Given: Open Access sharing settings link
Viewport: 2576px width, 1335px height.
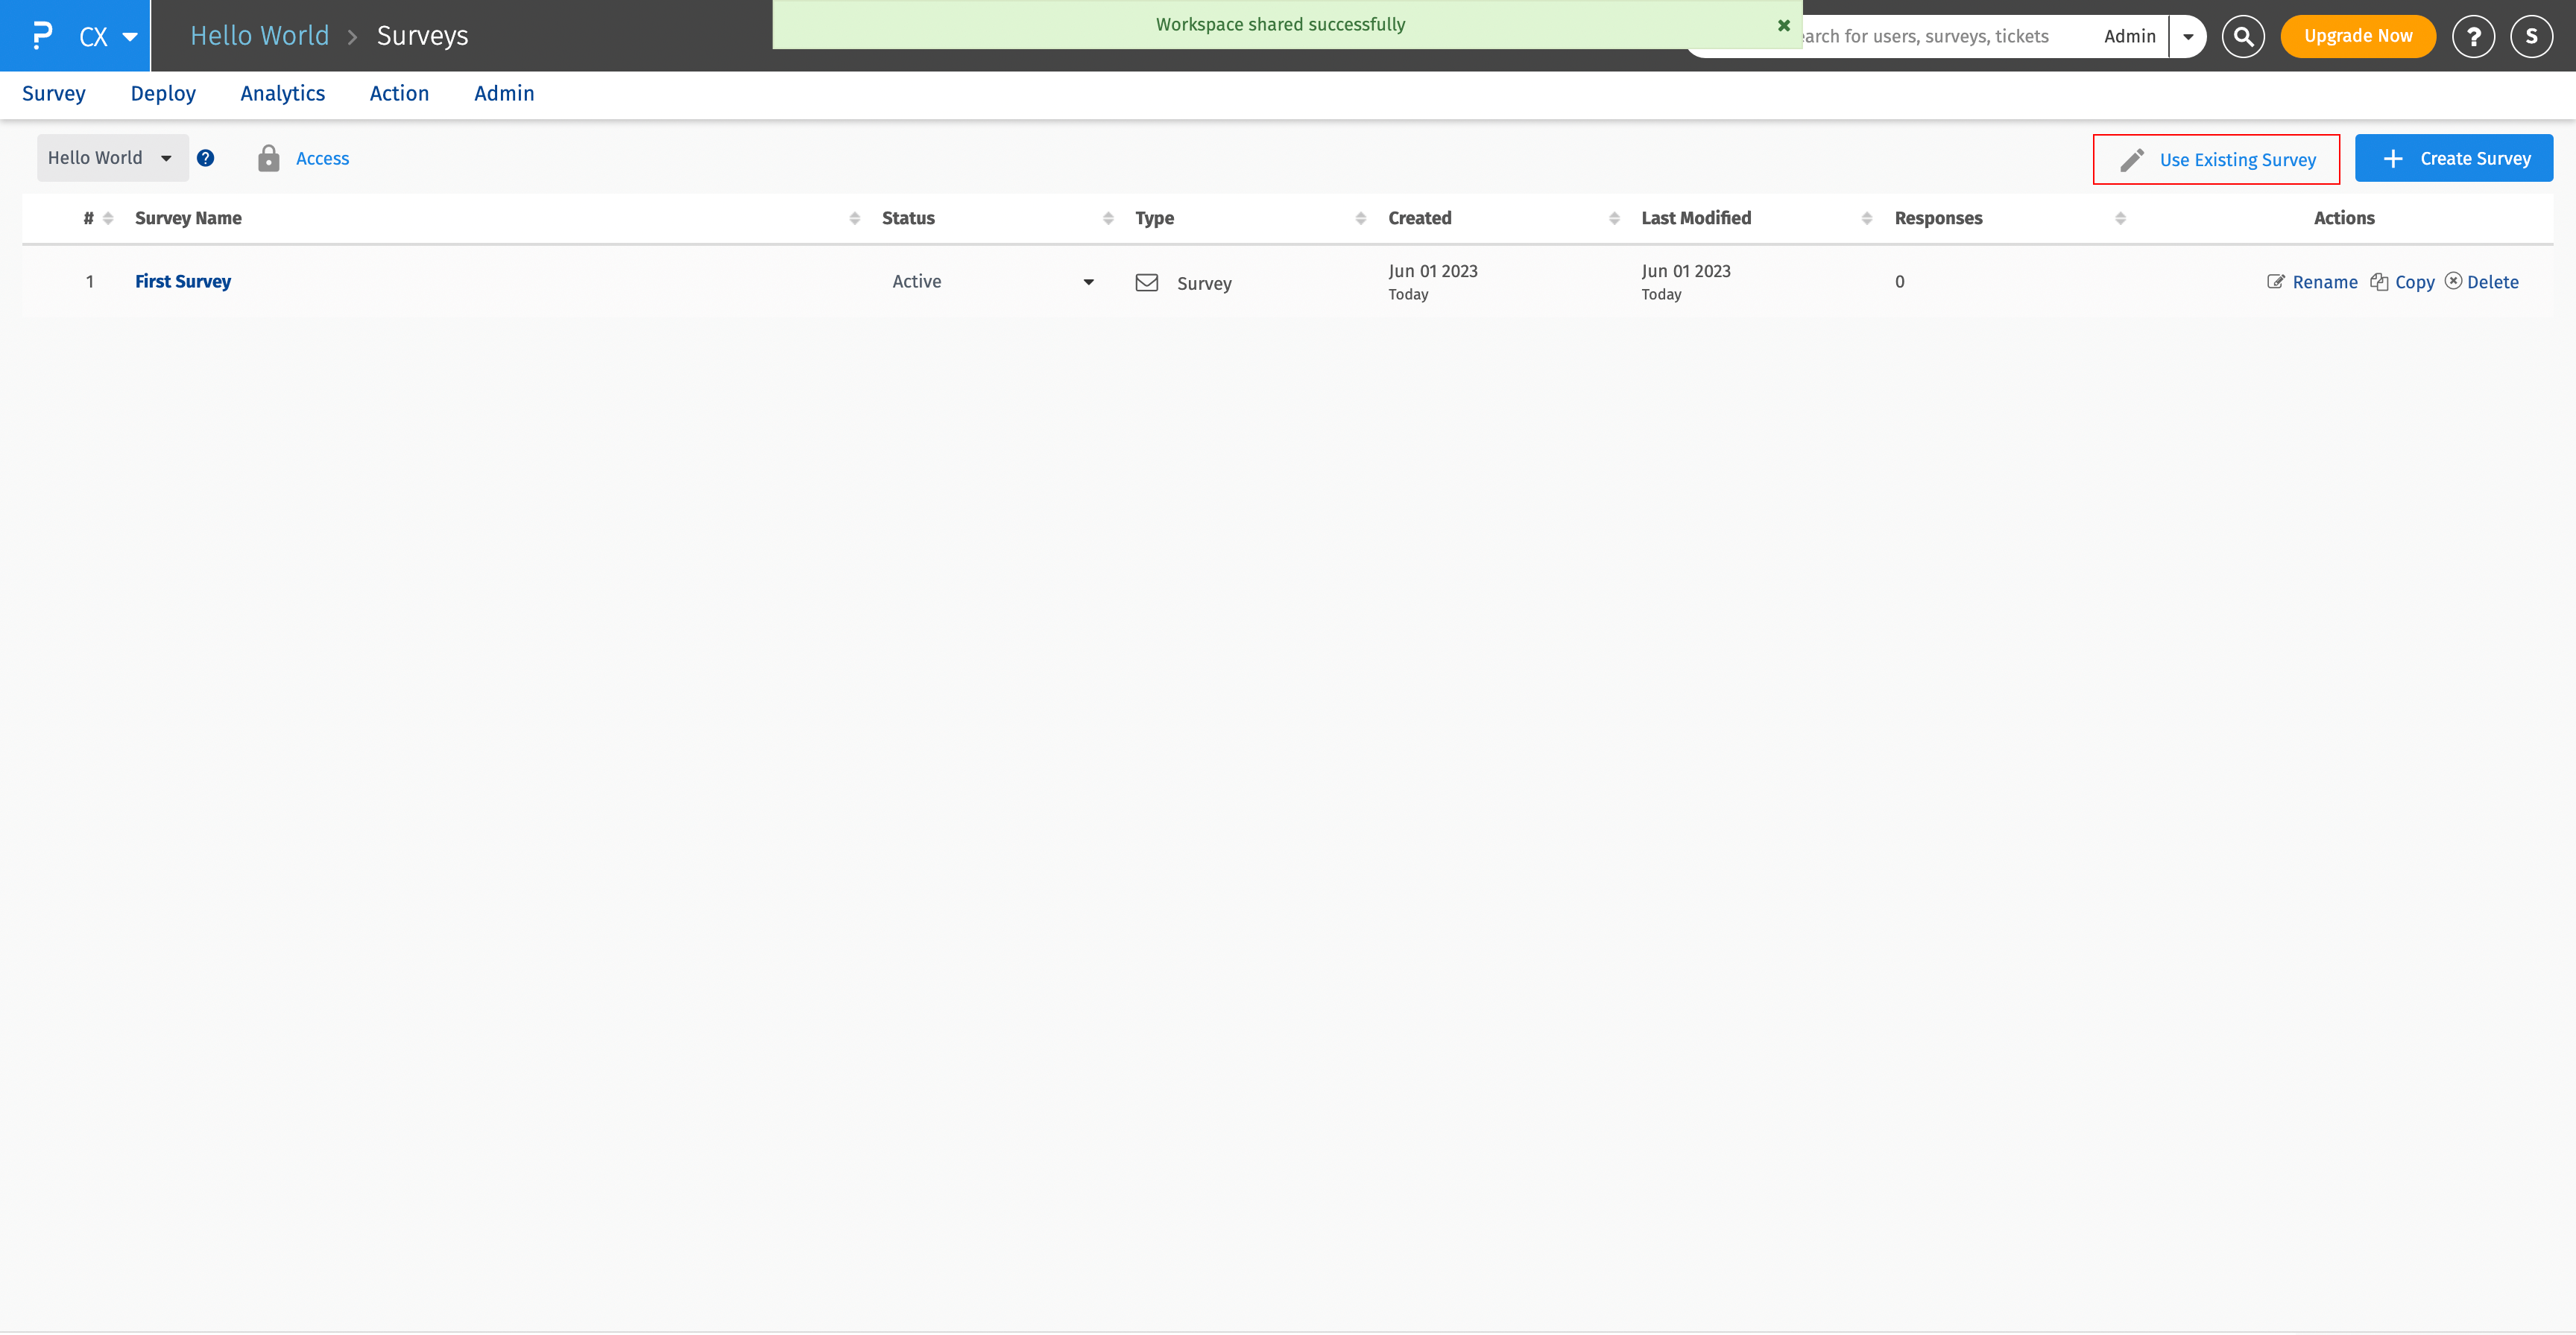Looking at the screenshot, I should coord(322,158).
